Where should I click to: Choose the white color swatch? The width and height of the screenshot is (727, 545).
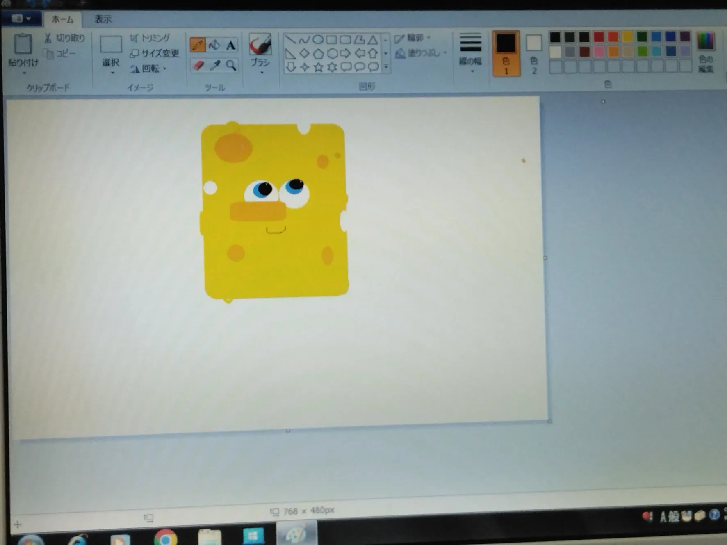click(x=555, y=52)
